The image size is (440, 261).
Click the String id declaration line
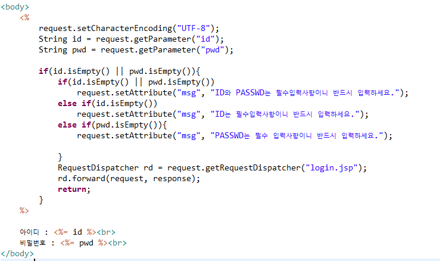pos(131,39)
